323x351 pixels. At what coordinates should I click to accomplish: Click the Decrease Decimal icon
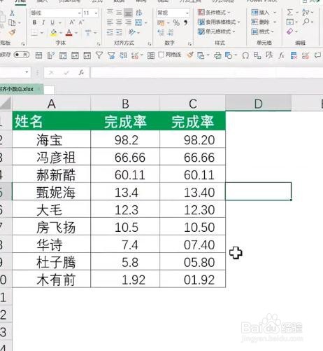[171, 32]
